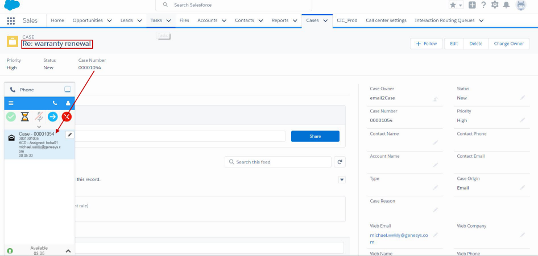
Task: Click the red disconnect X icon
Action: pos(67,116)
